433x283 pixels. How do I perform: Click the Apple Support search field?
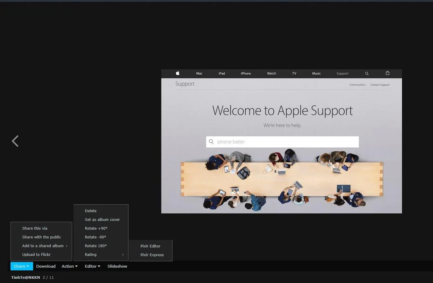pyautogui.click(x=282, y=141)
